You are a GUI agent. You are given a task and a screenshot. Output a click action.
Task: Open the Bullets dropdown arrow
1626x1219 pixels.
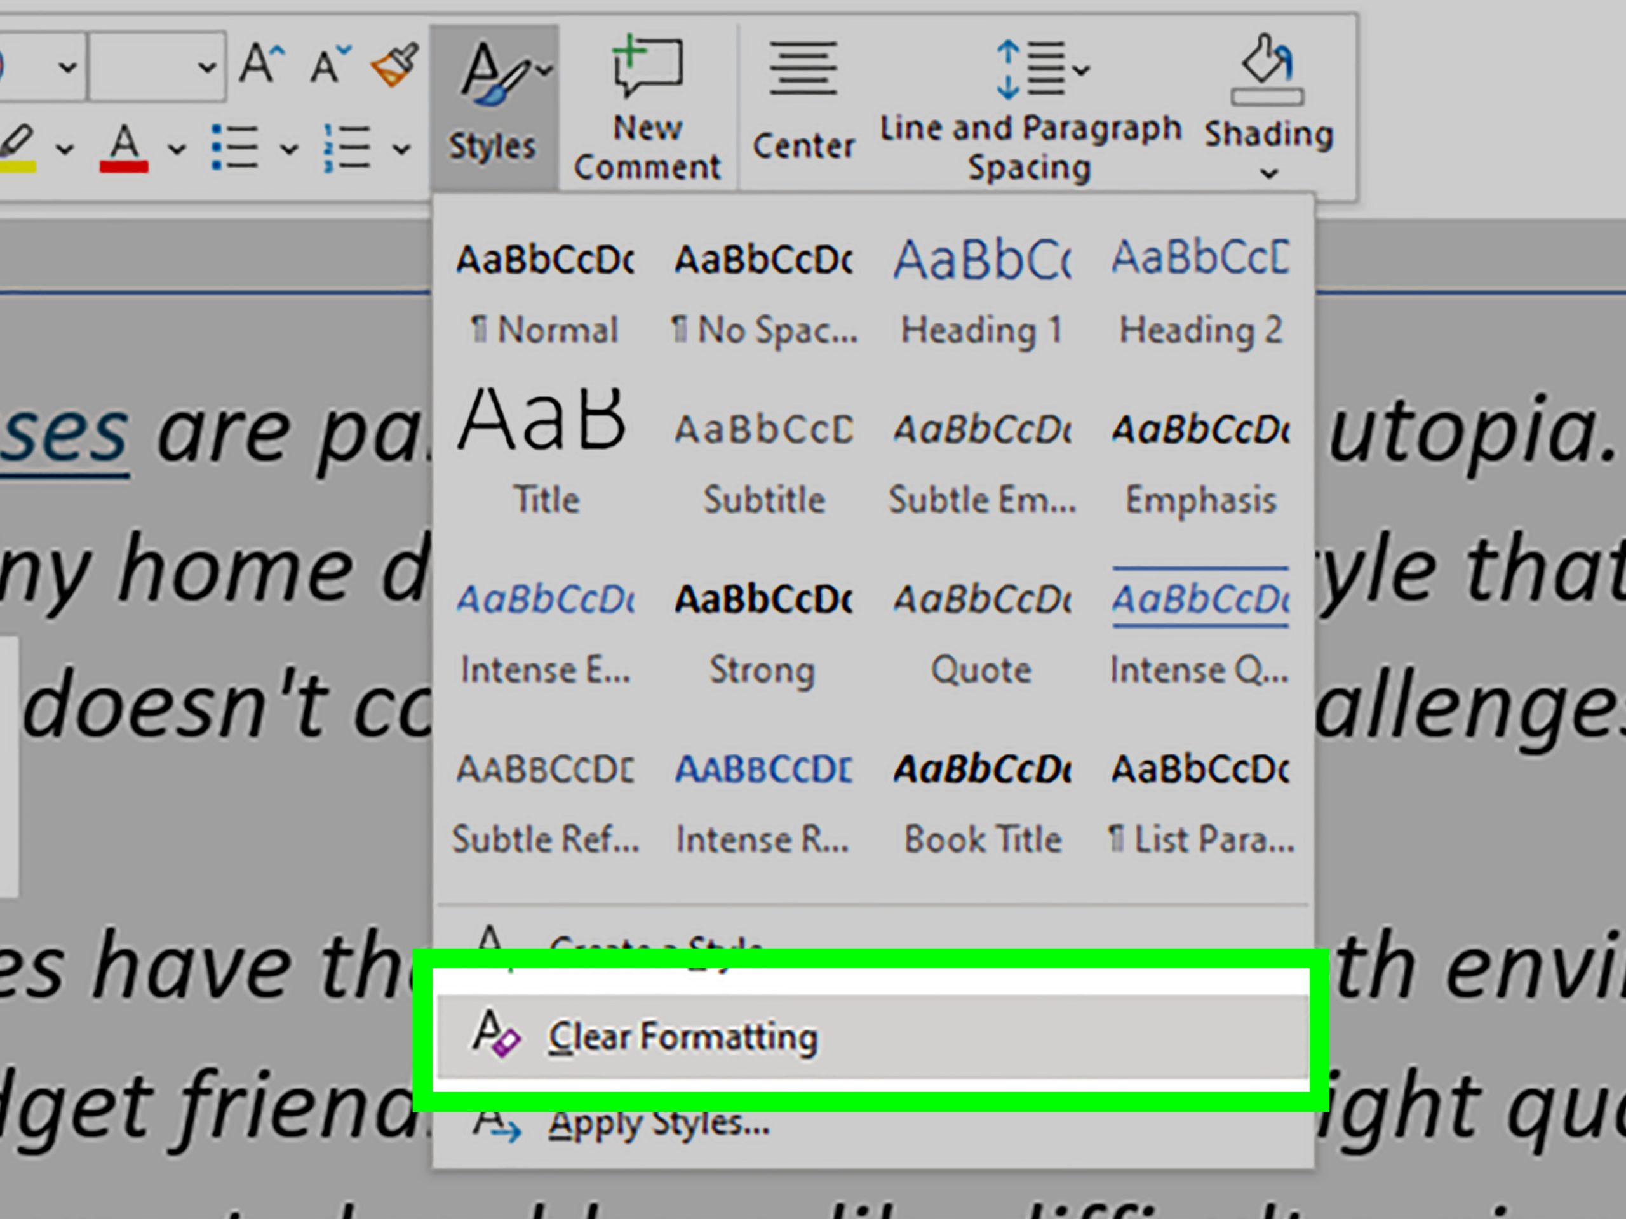pyautogui.click(x=289, y=149)
